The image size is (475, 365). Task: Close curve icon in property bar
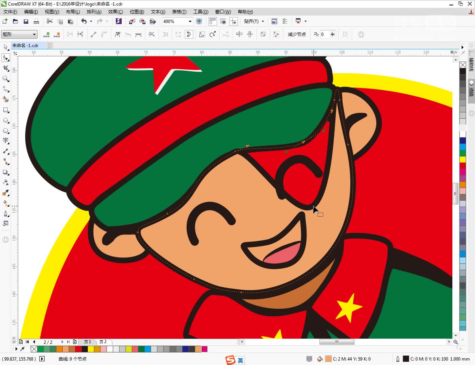point(189,34)
